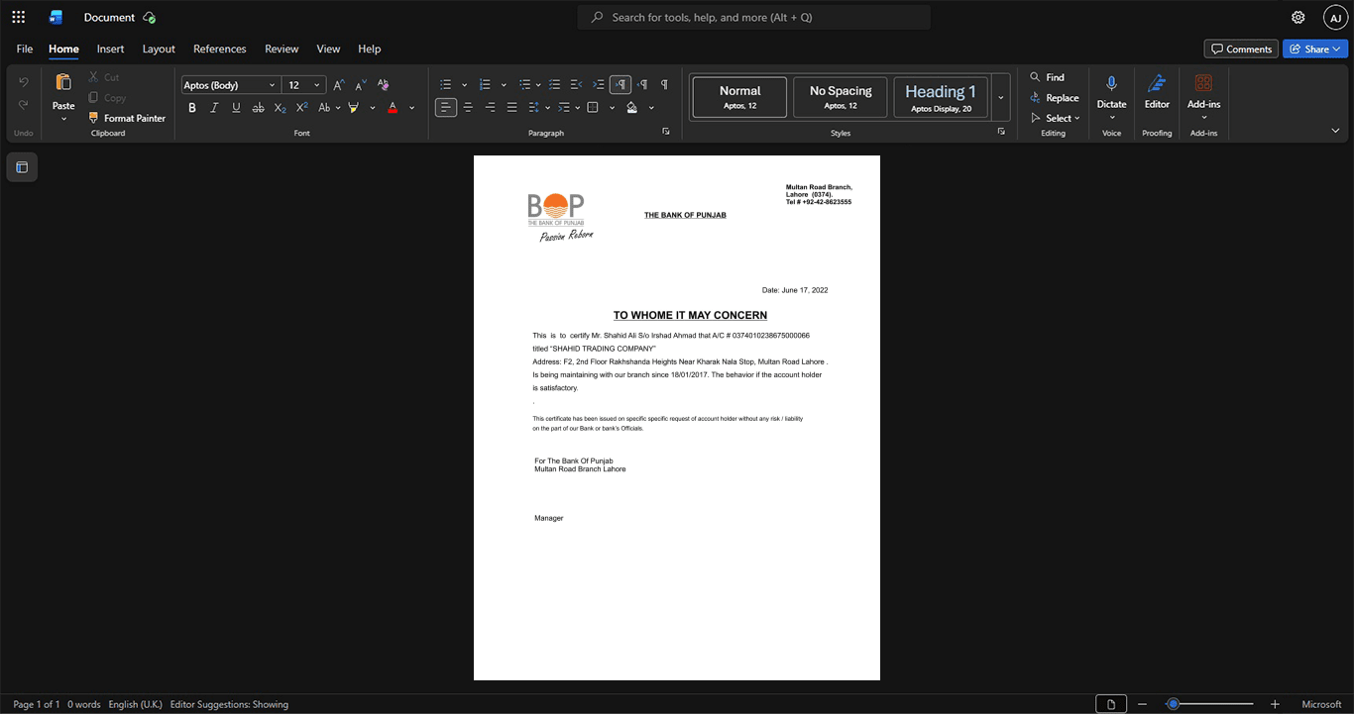The image size is (1354, 714).
Task: Select the No Spacing style
Action: pos(841,97)
